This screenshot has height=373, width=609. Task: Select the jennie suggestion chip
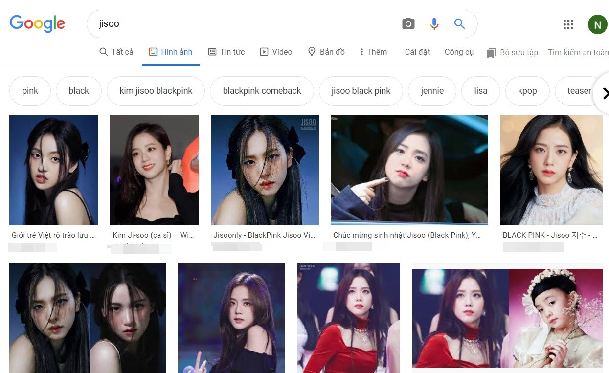coord(432,90)
